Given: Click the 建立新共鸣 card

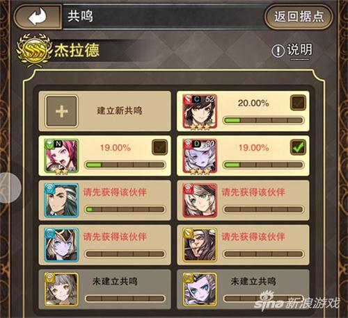Looking at the screenshot, I should click(105, 111).
